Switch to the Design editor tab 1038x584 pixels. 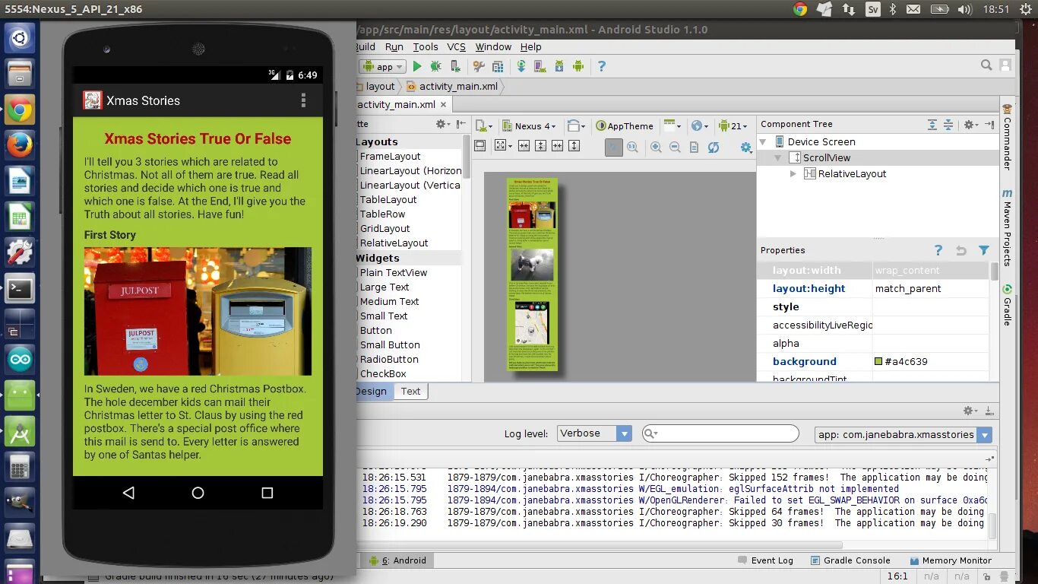pos(372,391)
